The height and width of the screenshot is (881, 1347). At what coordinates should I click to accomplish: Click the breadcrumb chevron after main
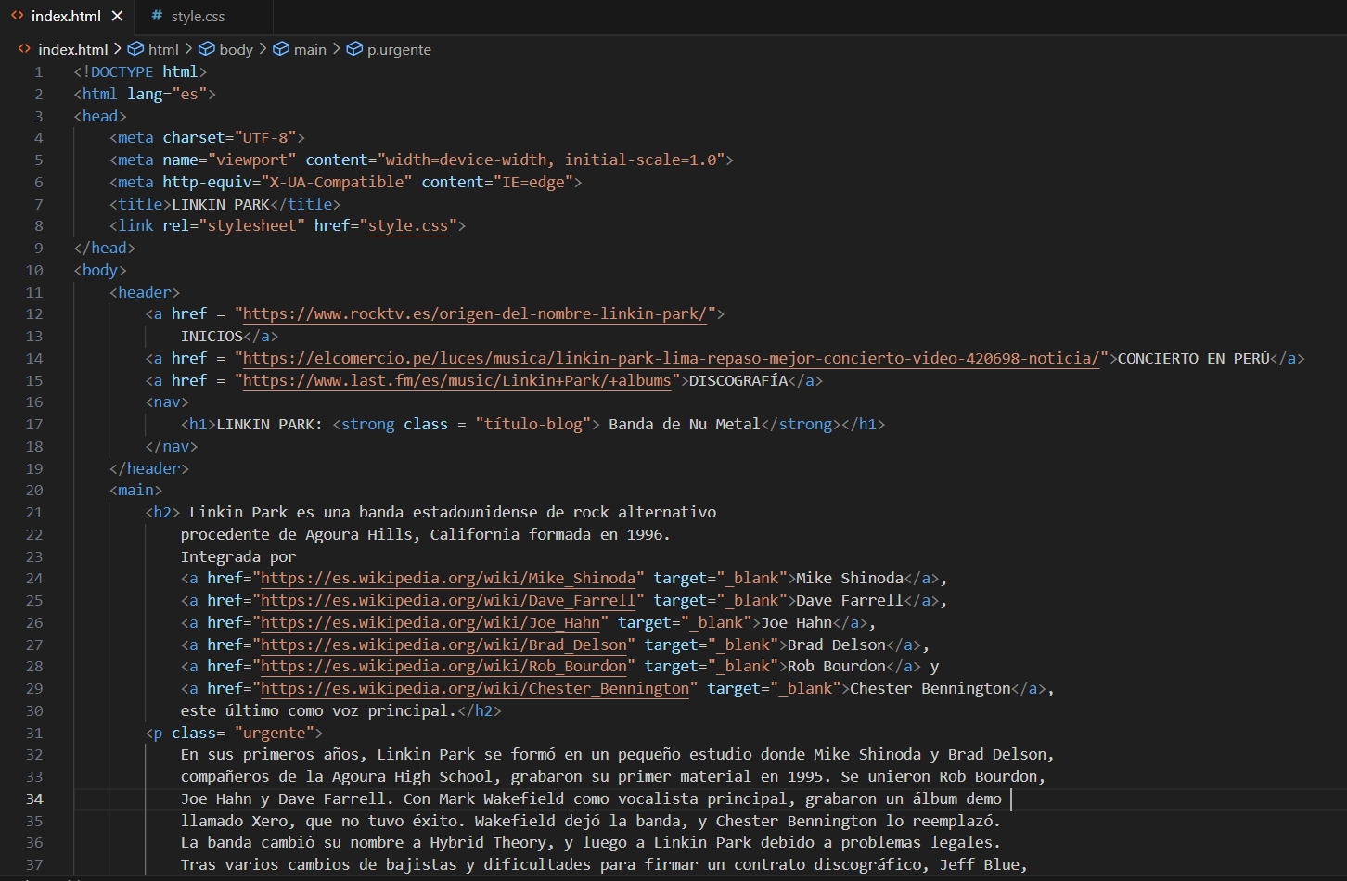tap(336, 49)
